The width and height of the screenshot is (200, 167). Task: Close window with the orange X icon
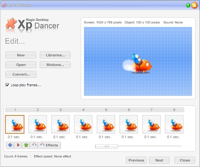(x=194, y=5)
